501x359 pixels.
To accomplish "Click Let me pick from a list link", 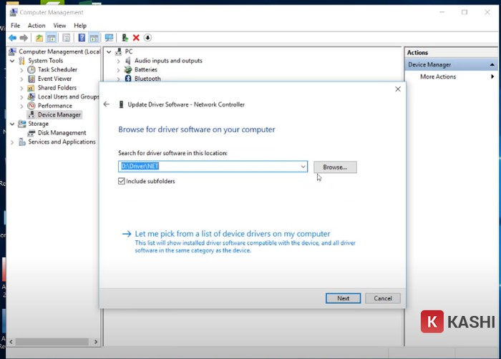I will point(232,234).
